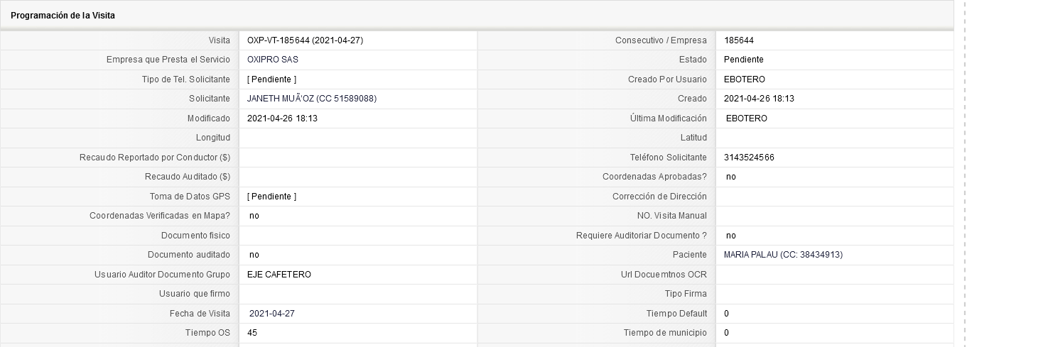
Task: Click the Toma de Datos GPS Pendiente value
Action: click(x=272, y=197)
